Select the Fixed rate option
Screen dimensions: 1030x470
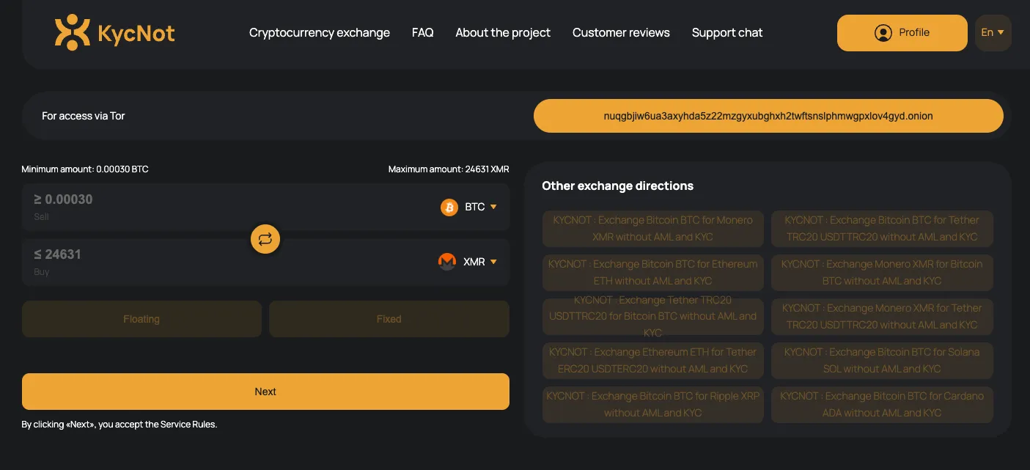(389, 319)
